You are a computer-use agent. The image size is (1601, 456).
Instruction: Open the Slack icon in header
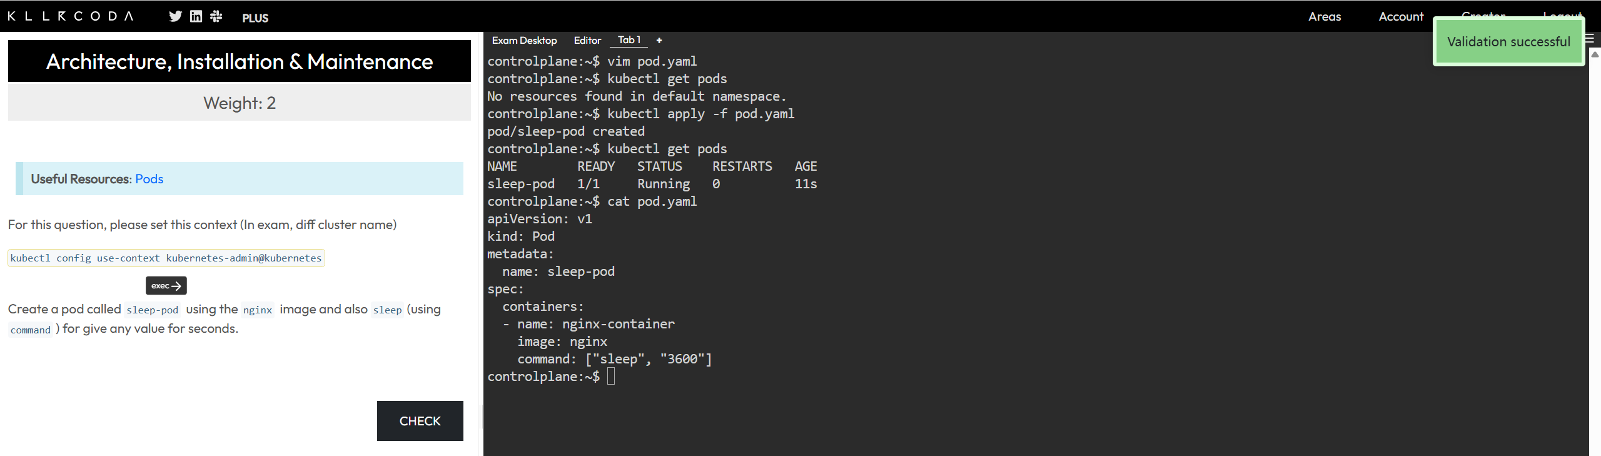tap(216, 16)
